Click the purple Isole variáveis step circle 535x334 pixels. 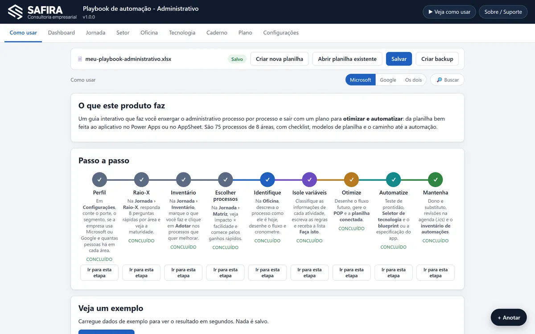(x=309, y=179)
